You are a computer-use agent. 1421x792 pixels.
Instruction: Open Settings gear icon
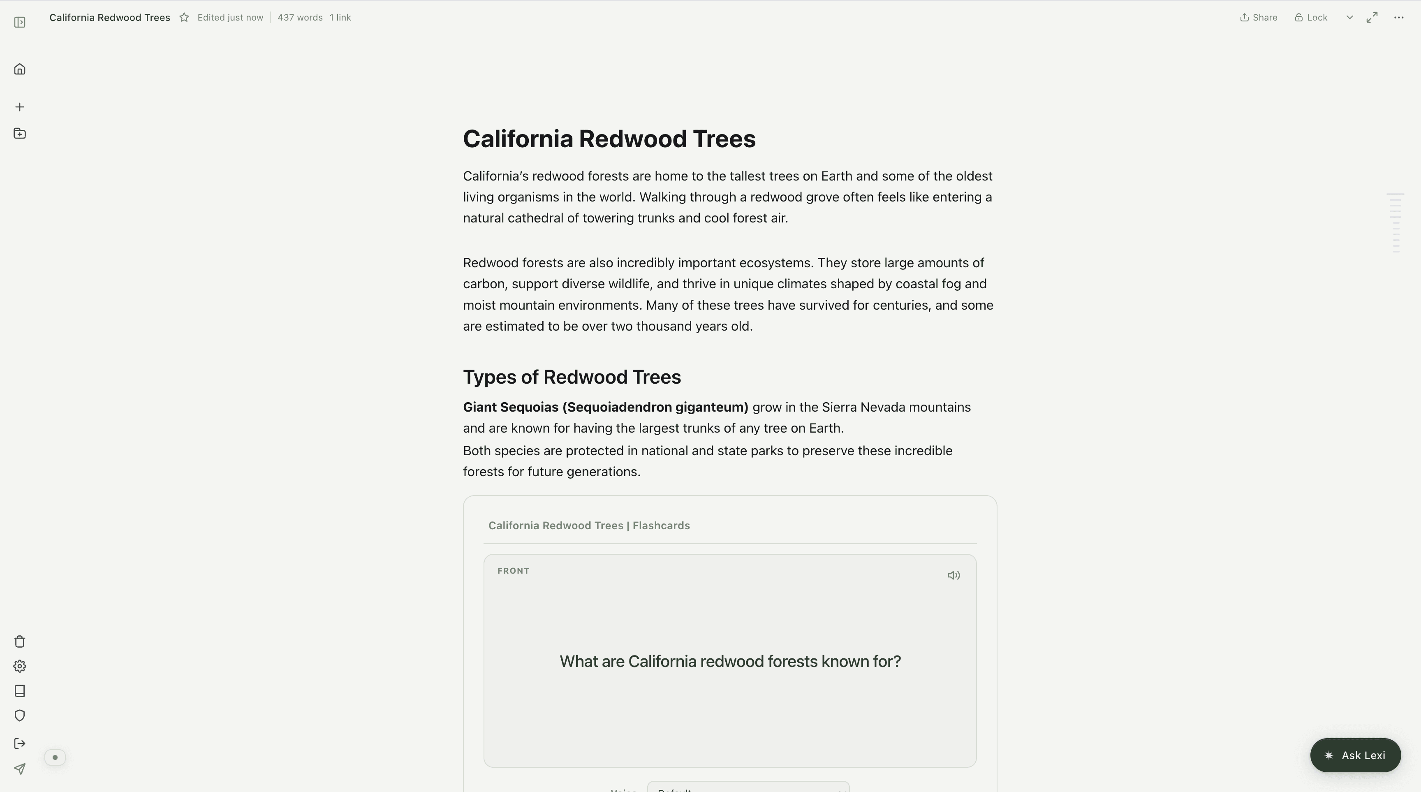20,666
